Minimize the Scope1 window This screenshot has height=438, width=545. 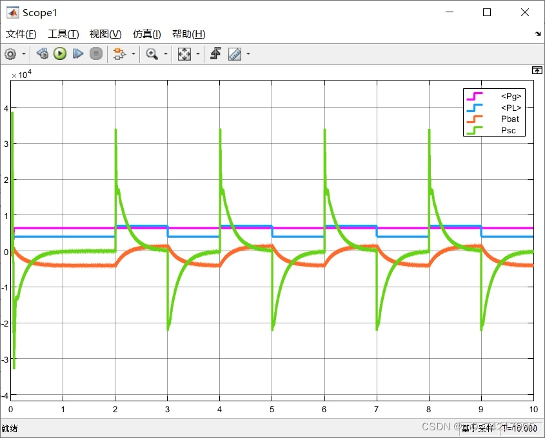click(450, 12)
